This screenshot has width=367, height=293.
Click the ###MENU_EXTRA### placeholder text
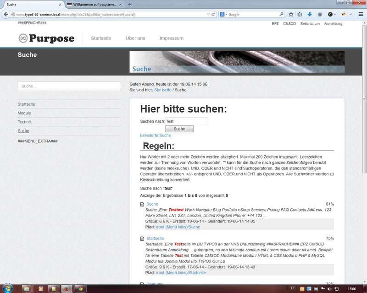[x=38, y=141]
